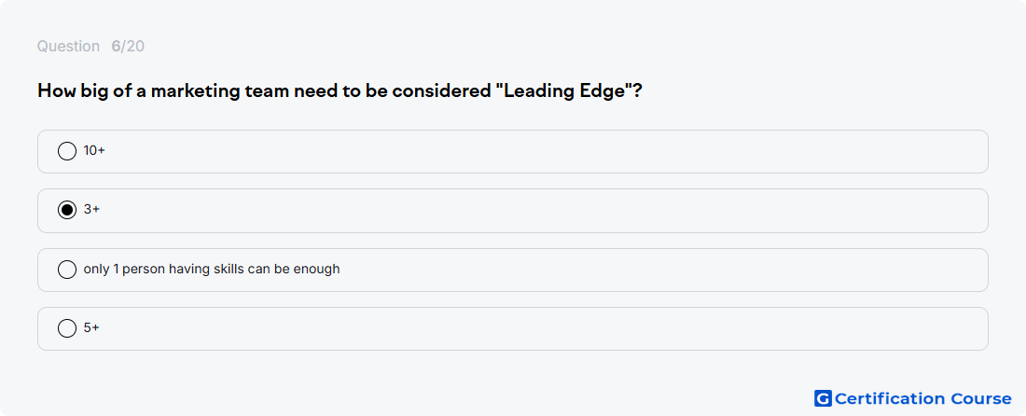Click the 'Leading Edge' question heading

pyautogui.click(x=340, y=90)
